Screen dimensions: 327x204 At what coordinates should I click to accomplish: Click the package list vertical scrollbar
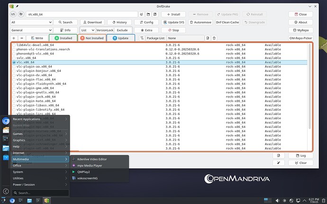tap(309, 86)
